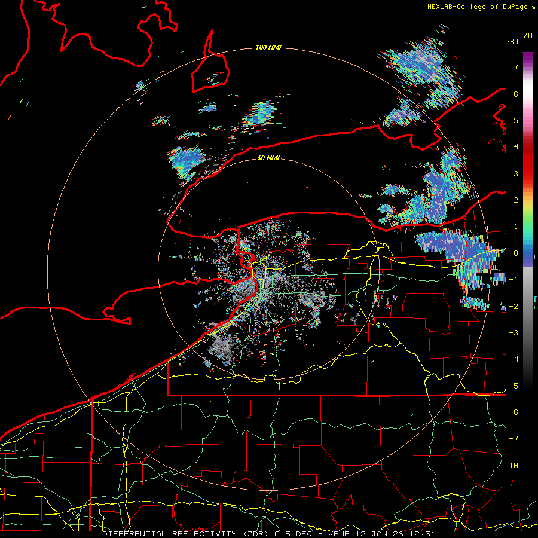Click the -5 dB tick label on the scale
538x538 pixels.
coord(513,386)
